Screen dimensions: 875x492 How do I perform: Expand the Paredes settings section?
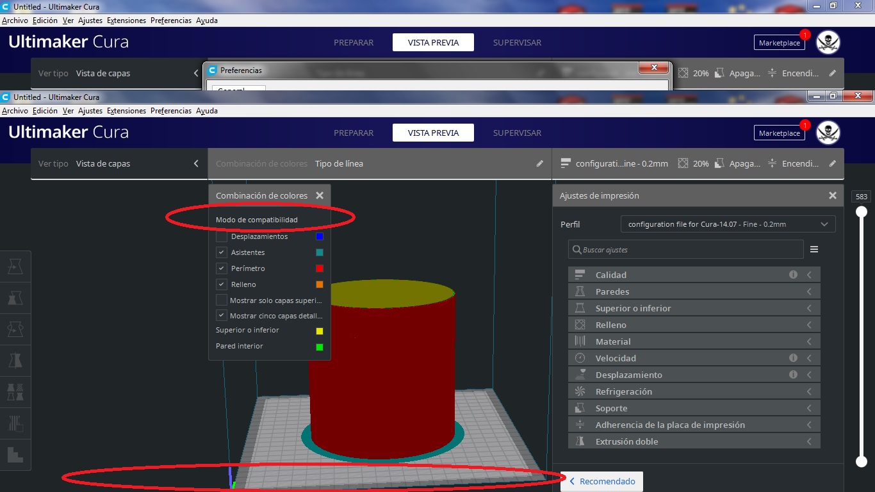[694, 291]
